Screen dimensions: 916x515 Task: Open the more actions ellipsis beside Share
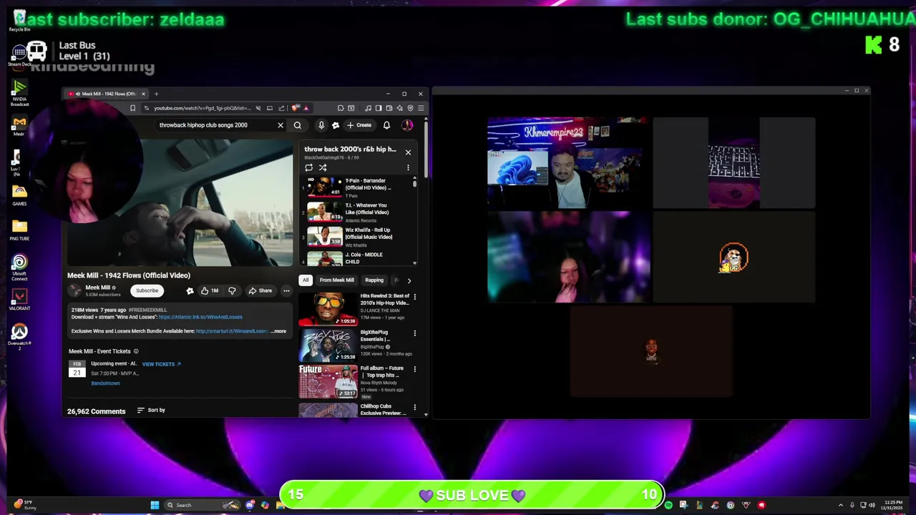pyautogui.click(x=286, y=291)
